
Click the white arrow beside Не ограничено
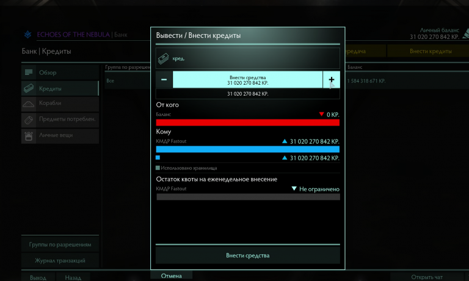294,188
